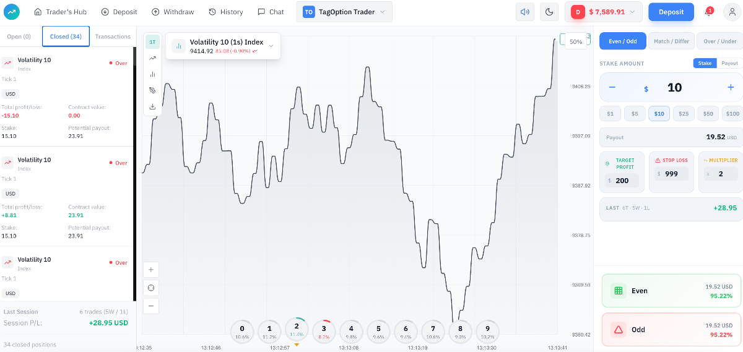Image resolution: width=743 pixels, height=352 pixels.
Task: Select the chart drawing tools icon
Action: (x=152, y=90)
